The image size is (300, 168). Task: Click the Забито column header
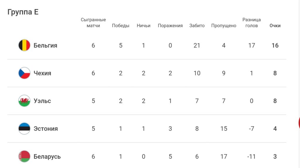(197, 26)
